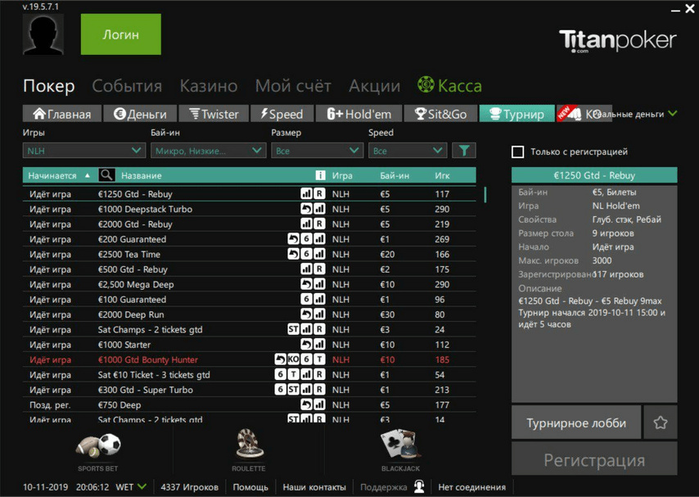Screen dimensions: 699x497
Task: Open the События menu
Action: click(x=127, y=86)
